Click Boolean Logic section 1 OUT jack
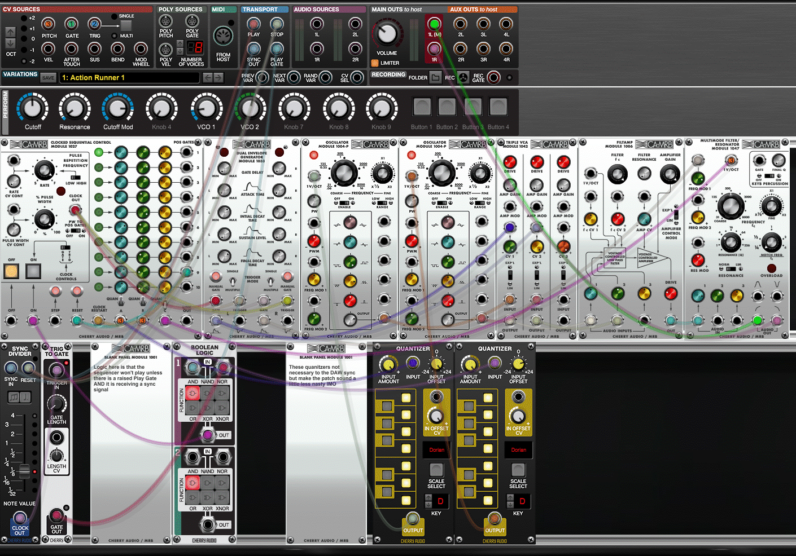Viewport: 796px width, 556px height. [208, 435]
